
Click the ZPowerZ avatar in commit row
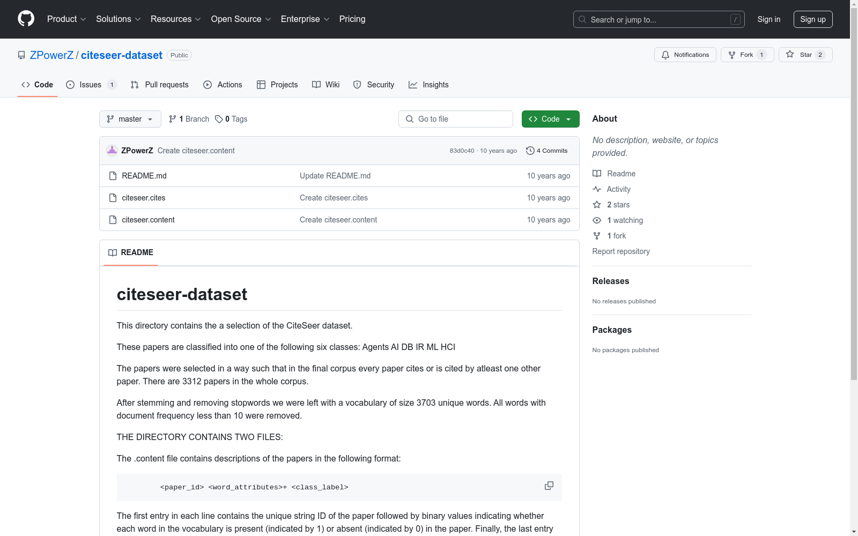tap(112, 151)
